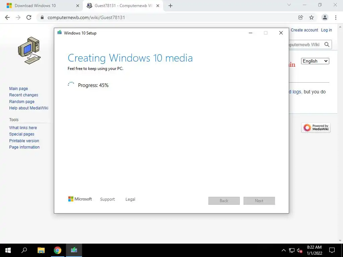The height and width of the screenshot is (257, 343).
Task: Click the address bar URL
Action: point(86,17)
